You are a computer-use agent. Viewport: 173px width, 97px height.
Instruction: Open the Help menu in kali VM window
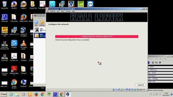tap(73, 11)
